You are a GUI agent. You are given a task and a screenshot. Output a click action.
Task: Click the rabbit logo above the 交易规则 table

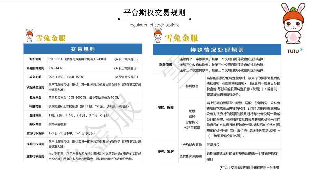(x=30, y=36)
